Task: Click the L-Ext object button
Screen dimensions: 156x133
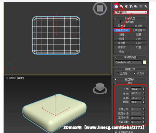Action: tap(139, 39)
